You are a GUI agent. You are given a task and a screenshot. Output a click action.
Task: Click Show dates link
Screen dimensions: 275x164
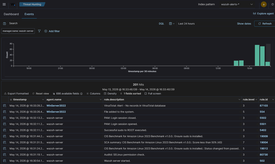[244, 24]
